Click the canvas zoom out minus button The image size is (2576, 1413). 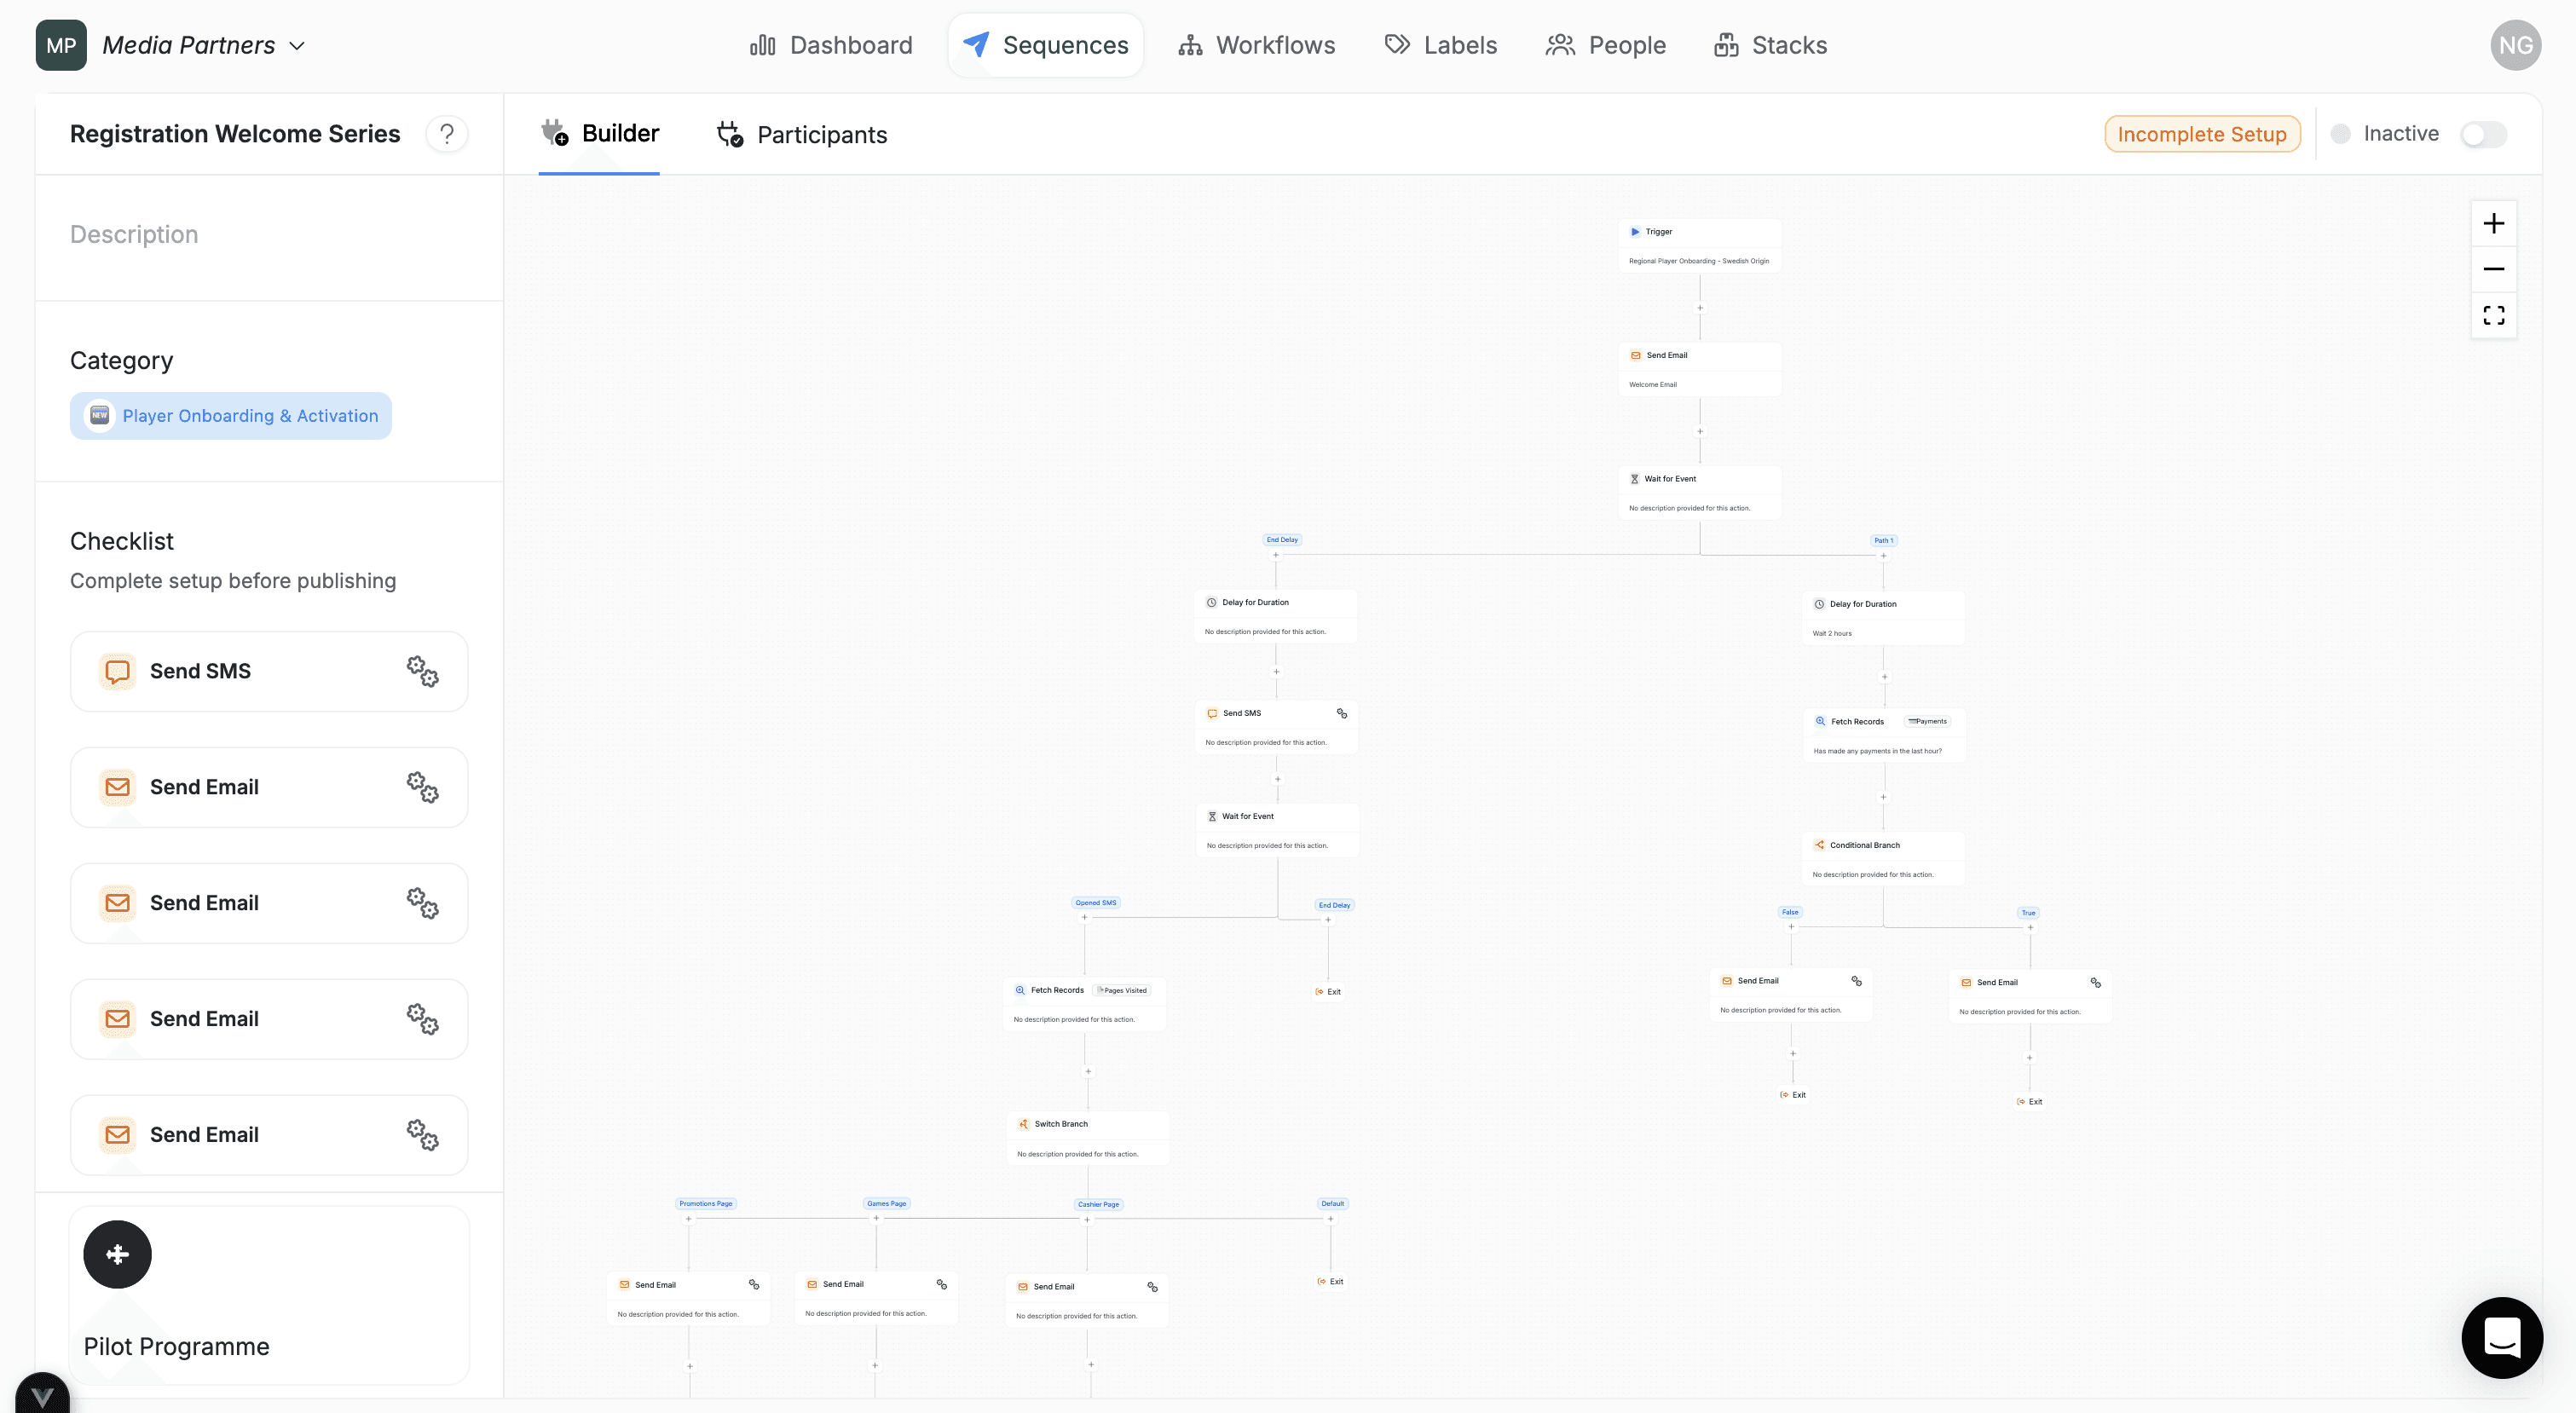2493,269
